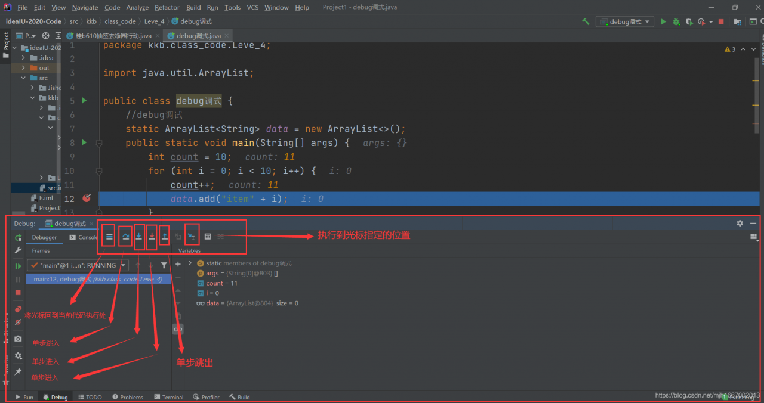This screenshot has width=764, height=403.
Task: Click the red Force Step Into icon
Action: 152,237
